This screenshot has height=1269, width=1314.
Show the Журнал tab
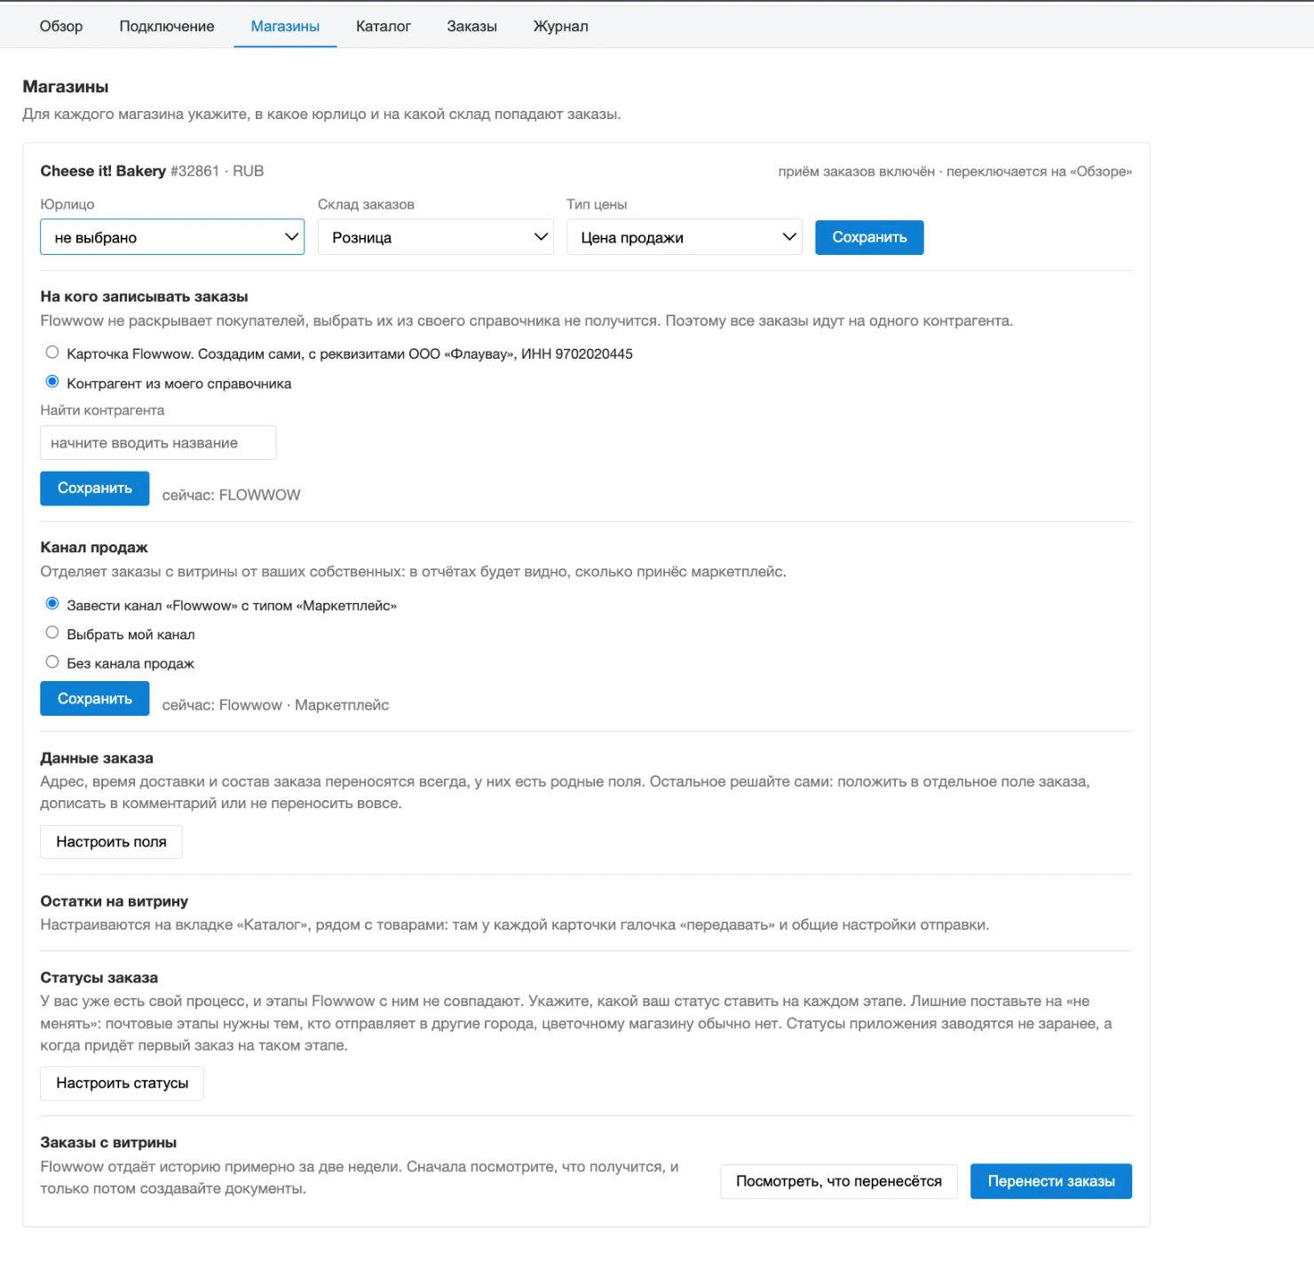click(560, 27)
